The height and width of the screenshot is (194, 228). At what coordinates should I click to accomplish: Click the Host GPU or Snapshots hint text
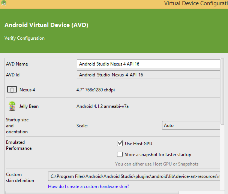coord(157,164)
